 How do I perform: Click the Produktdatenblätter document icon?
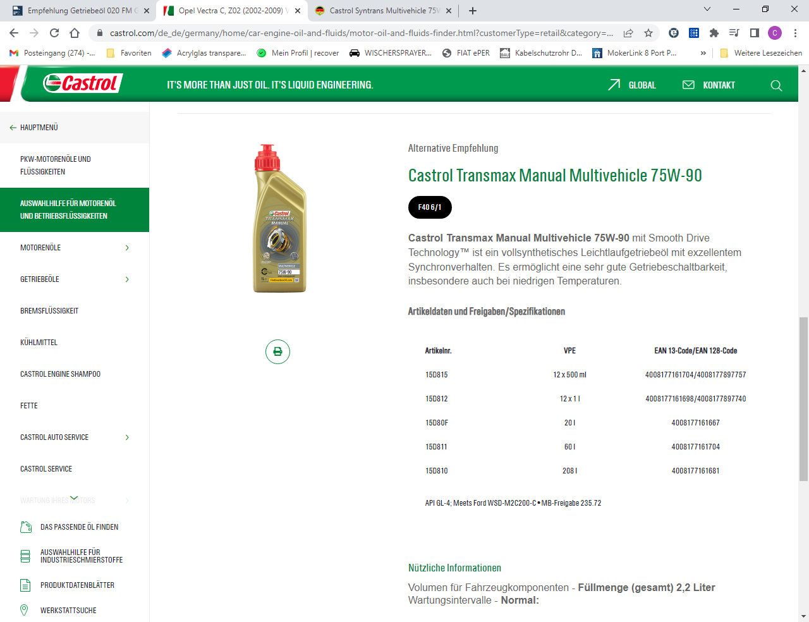tap(25, 585)
